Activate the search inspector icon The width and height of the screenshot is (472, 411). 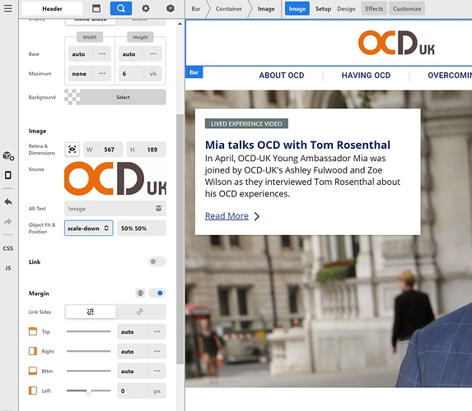121,8
